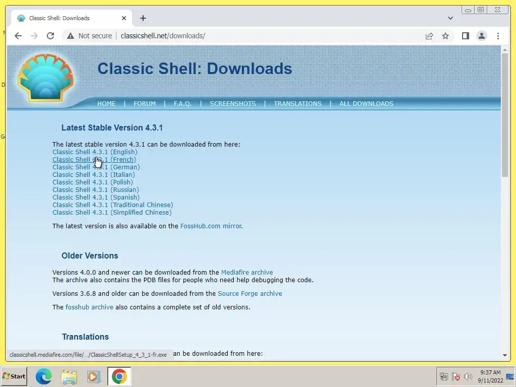
Task: Click the page vertical scrollbar thumb
Action: click(x=505, y=115)
